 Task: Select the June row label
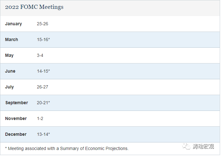click(10, 71)
